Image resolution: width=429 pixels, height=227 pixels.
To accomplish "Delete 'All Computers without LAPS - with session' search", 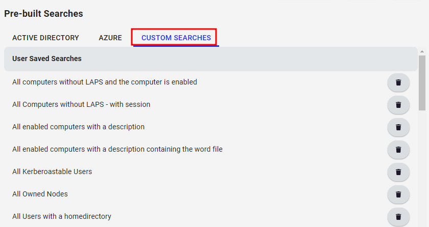I will pos(398,105).
